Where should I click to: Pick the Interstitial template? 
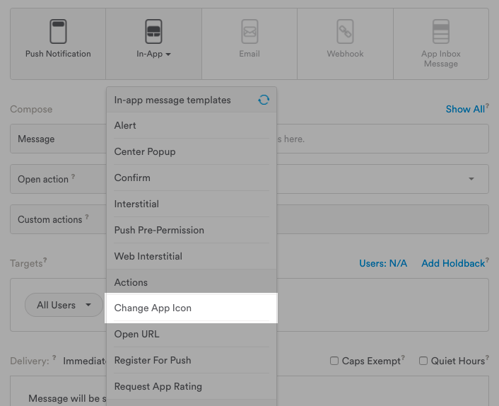(x=192, y=204)
